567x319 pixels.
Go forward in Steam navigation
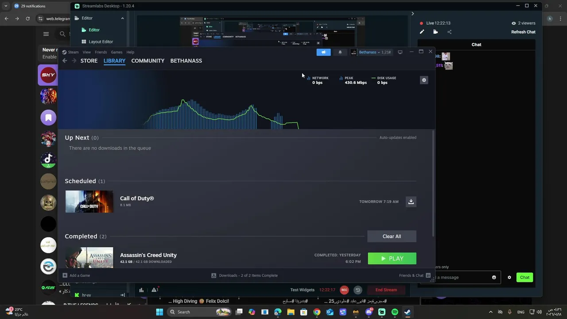coord(74,61)
